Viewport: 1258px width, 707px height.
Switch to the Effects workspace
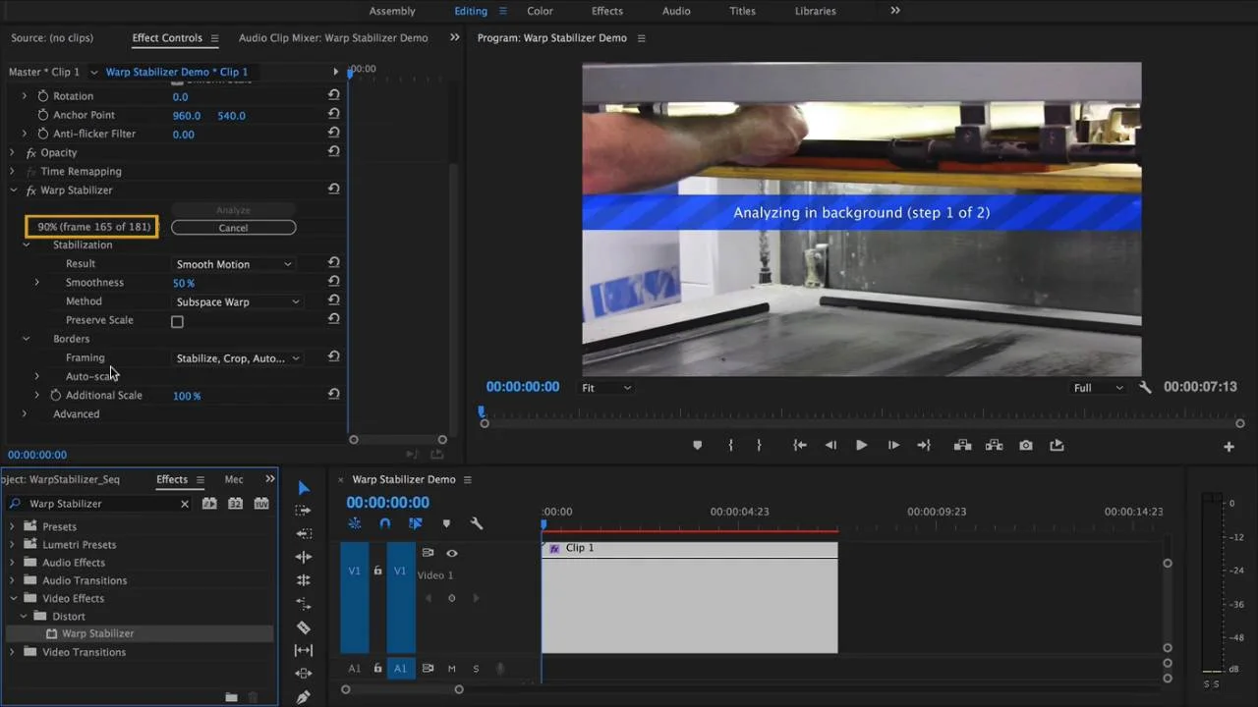coord(606,11)
